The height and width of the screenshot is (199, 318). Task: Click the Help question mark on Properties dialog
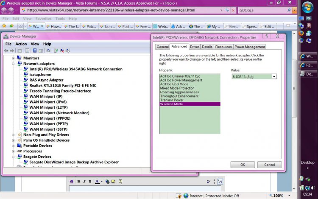(267, 36)
